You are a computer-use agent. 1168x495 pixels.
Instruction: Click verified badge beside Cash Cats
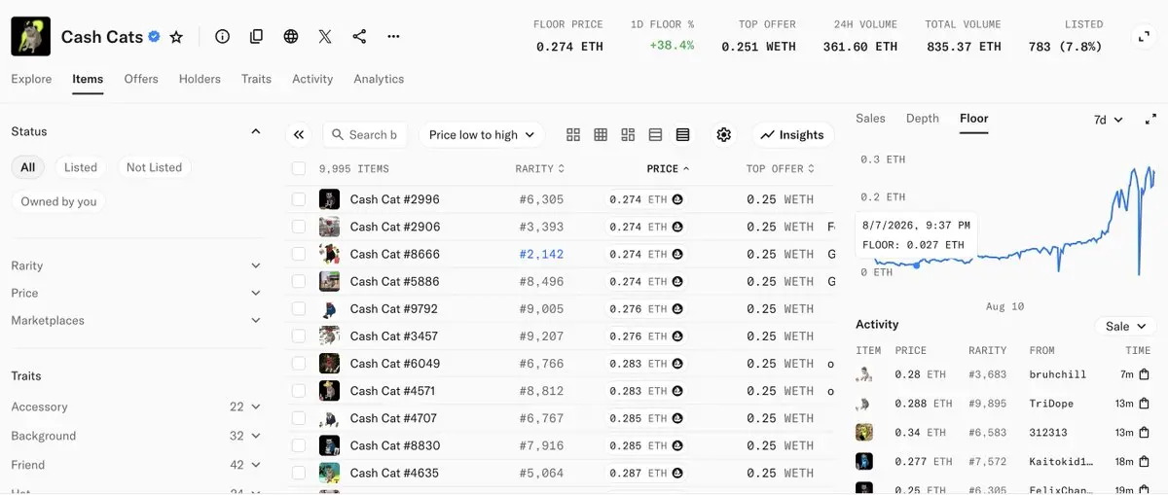pos(154,37)
